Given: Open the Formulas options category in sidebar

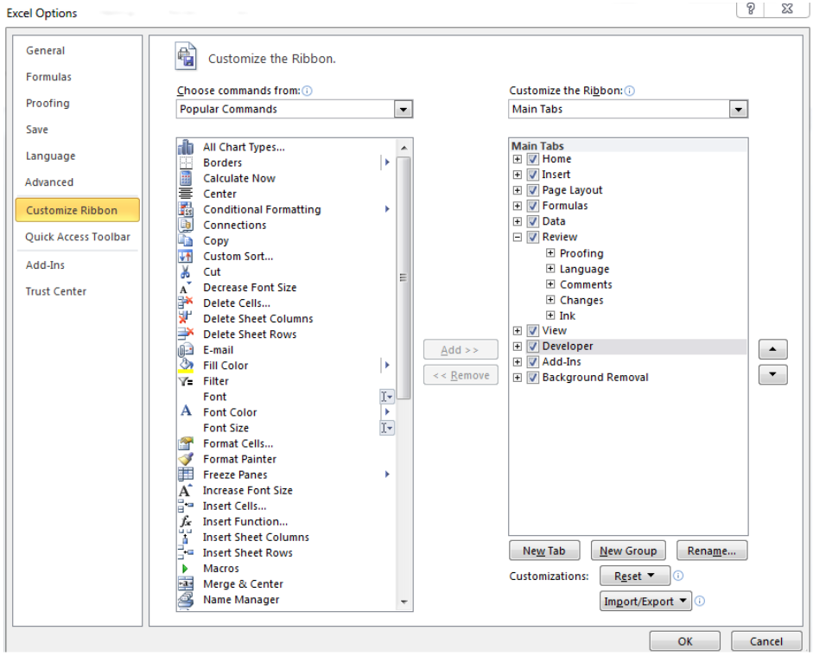Looking at the screenshot, I should [x=48, y=77].
